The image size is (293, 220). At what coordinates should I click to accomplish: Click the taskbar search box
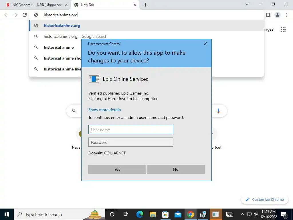pos(60,214)
